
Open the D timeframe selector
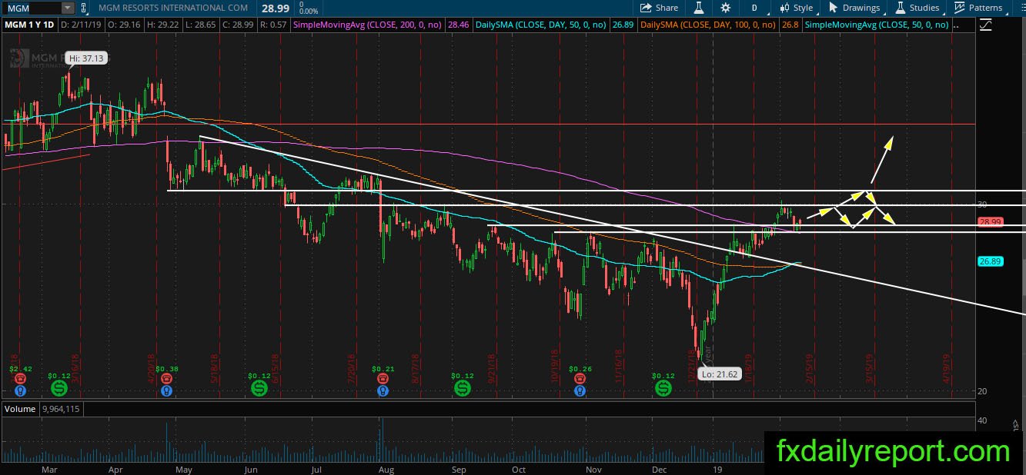click(754, 8)
